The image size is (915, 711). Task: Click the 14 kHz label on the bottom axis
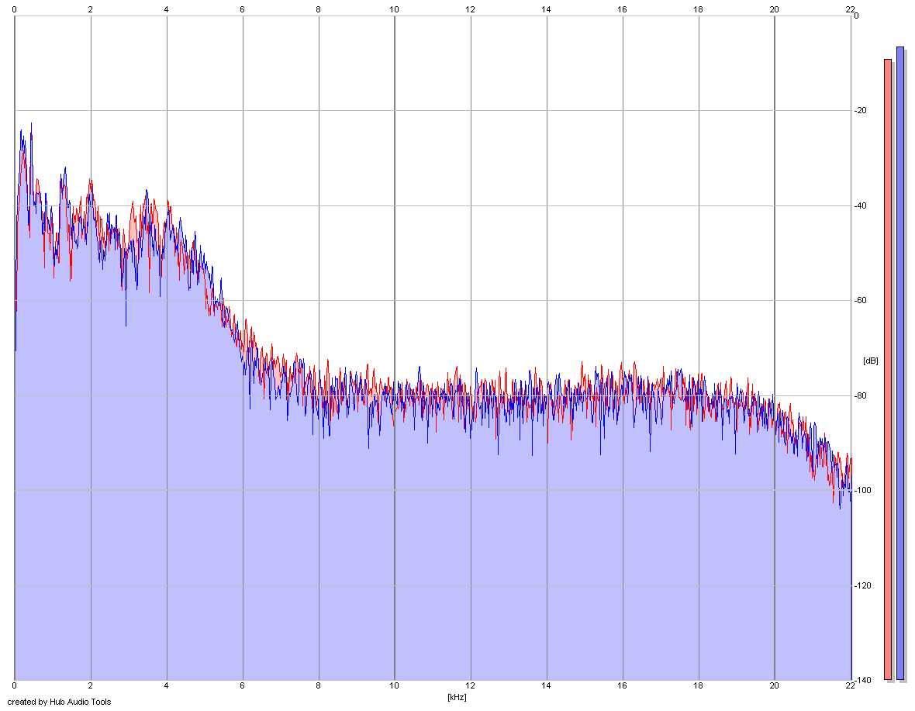[x=546, y=686]
